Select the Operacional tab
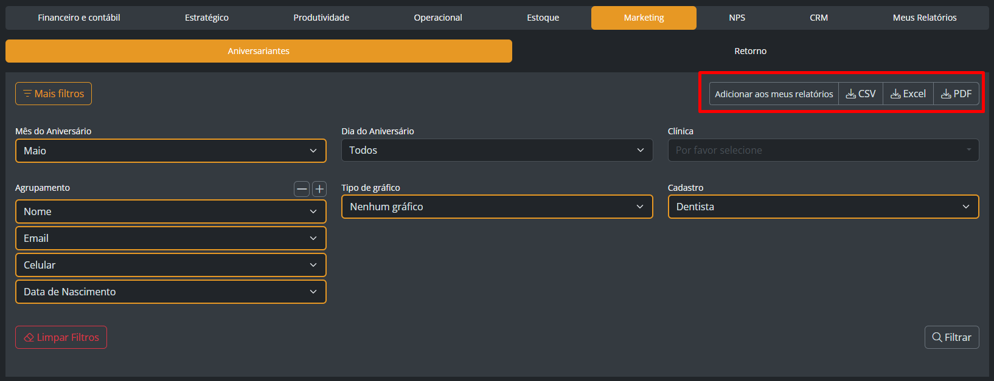994x381 pixels. [x=438, y=18]
